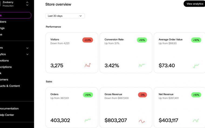Click the +10% badge on Average Order Value
This screenshot has width=205, height=128.
[x=196, y=40]
